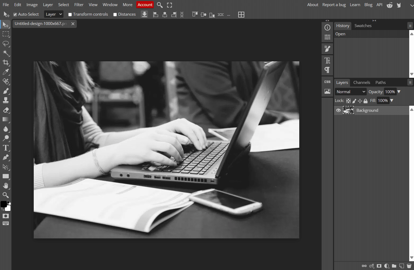Screen dimensions: 414x270
Task: Click the foreground color swatch
Action: coord(3,204)
